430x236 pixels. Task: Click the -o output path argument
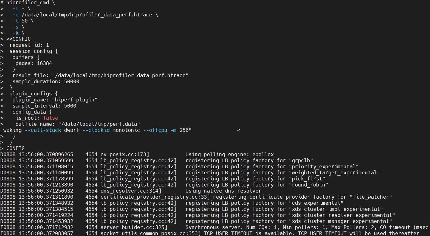[x=87, y=15]
